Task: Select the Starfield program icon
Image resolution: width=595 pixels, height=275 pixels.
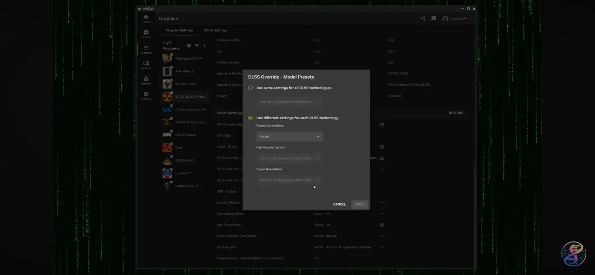Action: coord(167,173)
